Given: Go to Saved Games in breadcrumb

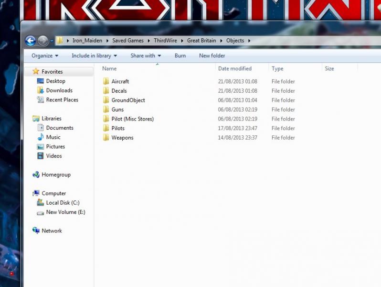Looking at the screenshot, I should tap(128, 41).
